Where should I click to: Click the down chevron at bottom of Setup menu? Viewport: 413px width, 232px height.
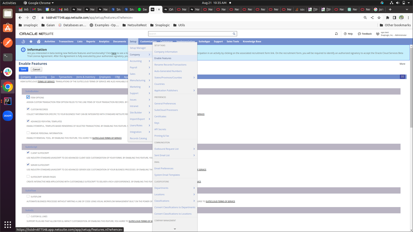[174, 229]
